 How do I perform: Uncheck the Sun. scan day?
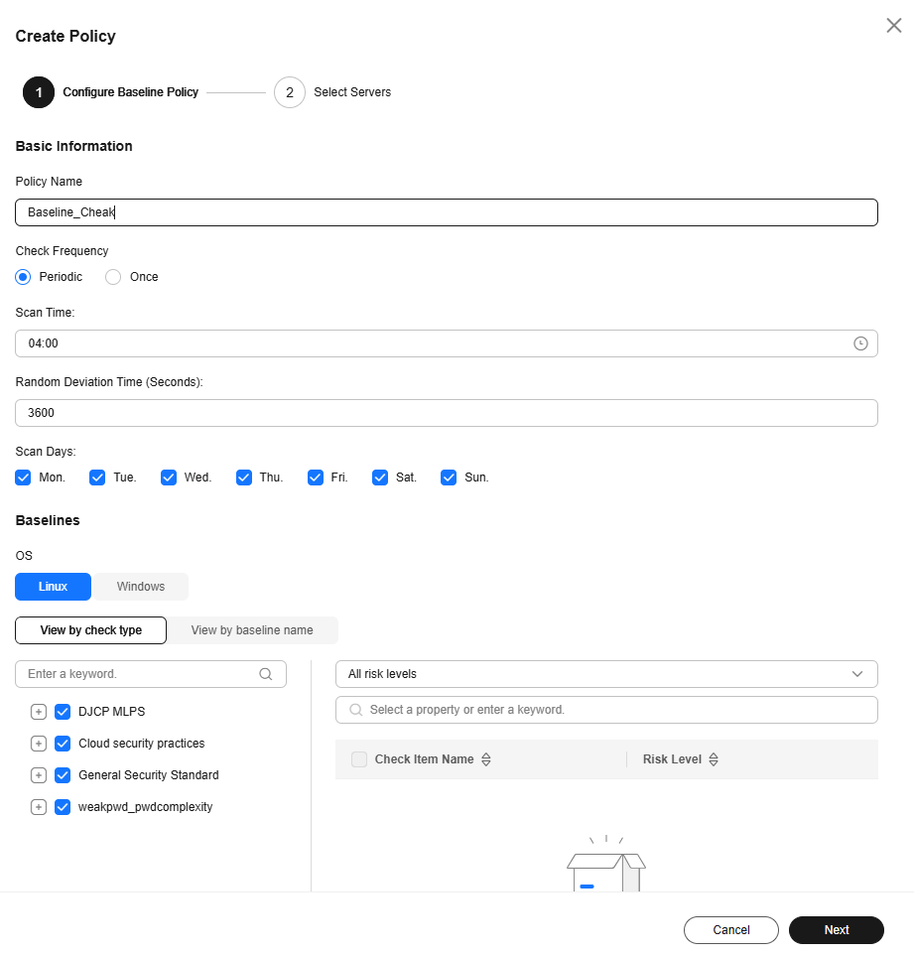point(449,478)
